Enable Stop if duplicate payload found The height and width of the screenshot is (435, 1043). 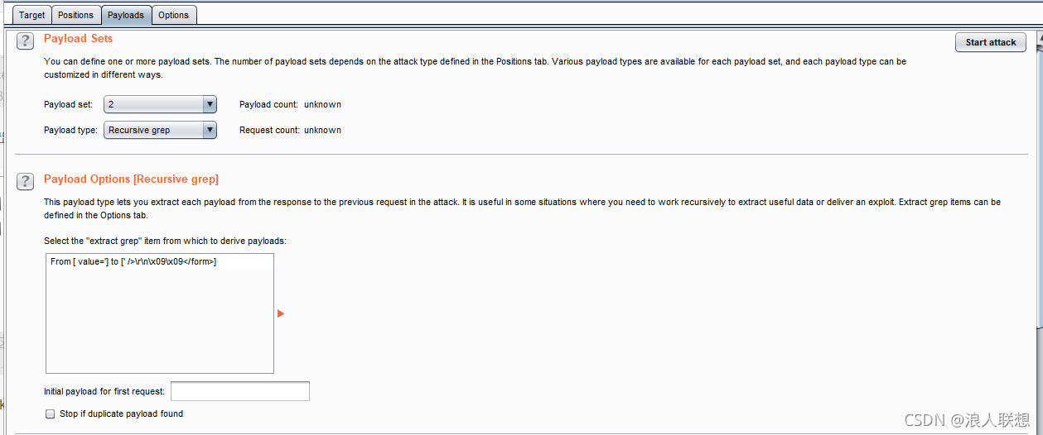(51, 413)
